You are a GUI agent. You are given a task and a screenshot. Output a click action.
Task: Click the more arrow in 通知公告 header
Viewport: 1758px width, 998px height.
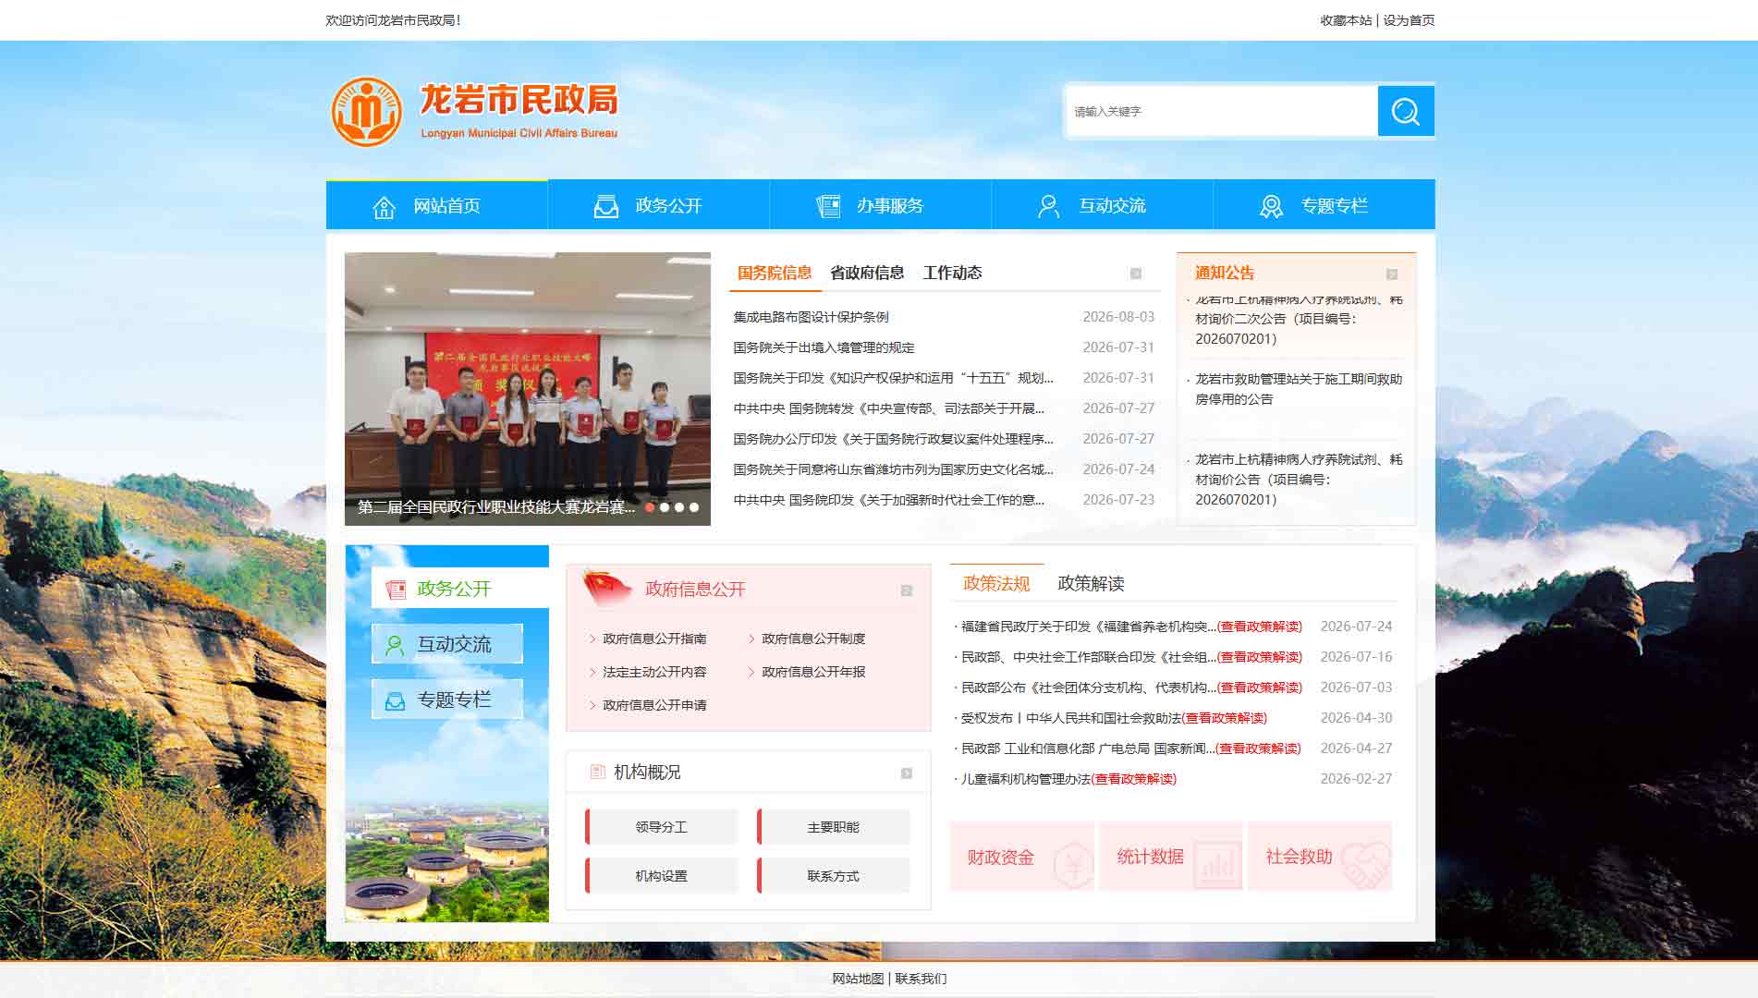pos(1392,274)
